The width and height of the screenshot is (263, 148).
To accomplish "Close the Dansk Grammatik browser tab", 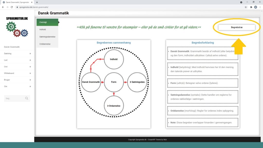I will click(x=32, y=2).
